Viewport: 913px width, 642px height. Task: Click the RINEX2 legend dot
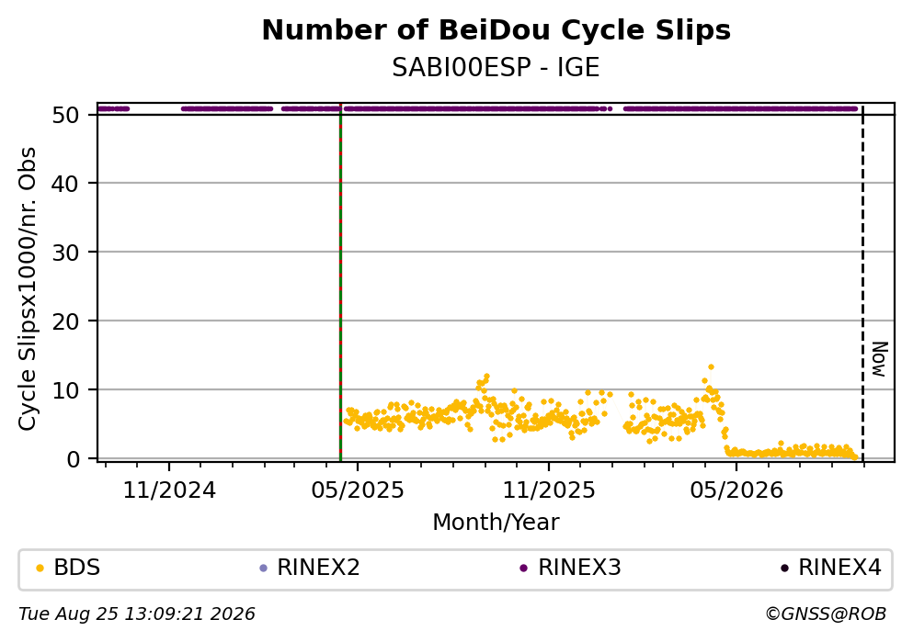263,569
